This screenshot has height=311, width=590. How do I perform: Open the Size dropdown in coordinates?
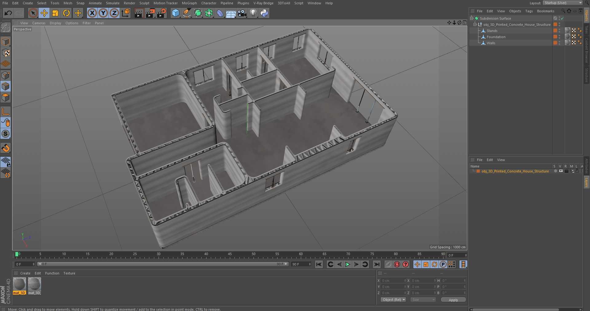(423, 300)
